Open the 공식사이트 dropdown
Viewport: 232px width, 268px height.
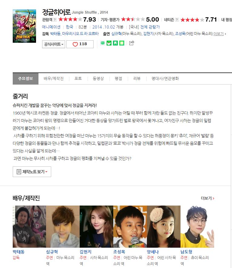(x=54, y=44)
